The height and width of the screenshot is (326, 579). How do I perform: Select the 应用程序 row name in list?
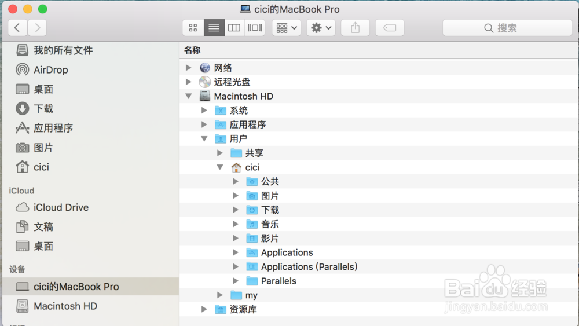(x=248, y=124)
